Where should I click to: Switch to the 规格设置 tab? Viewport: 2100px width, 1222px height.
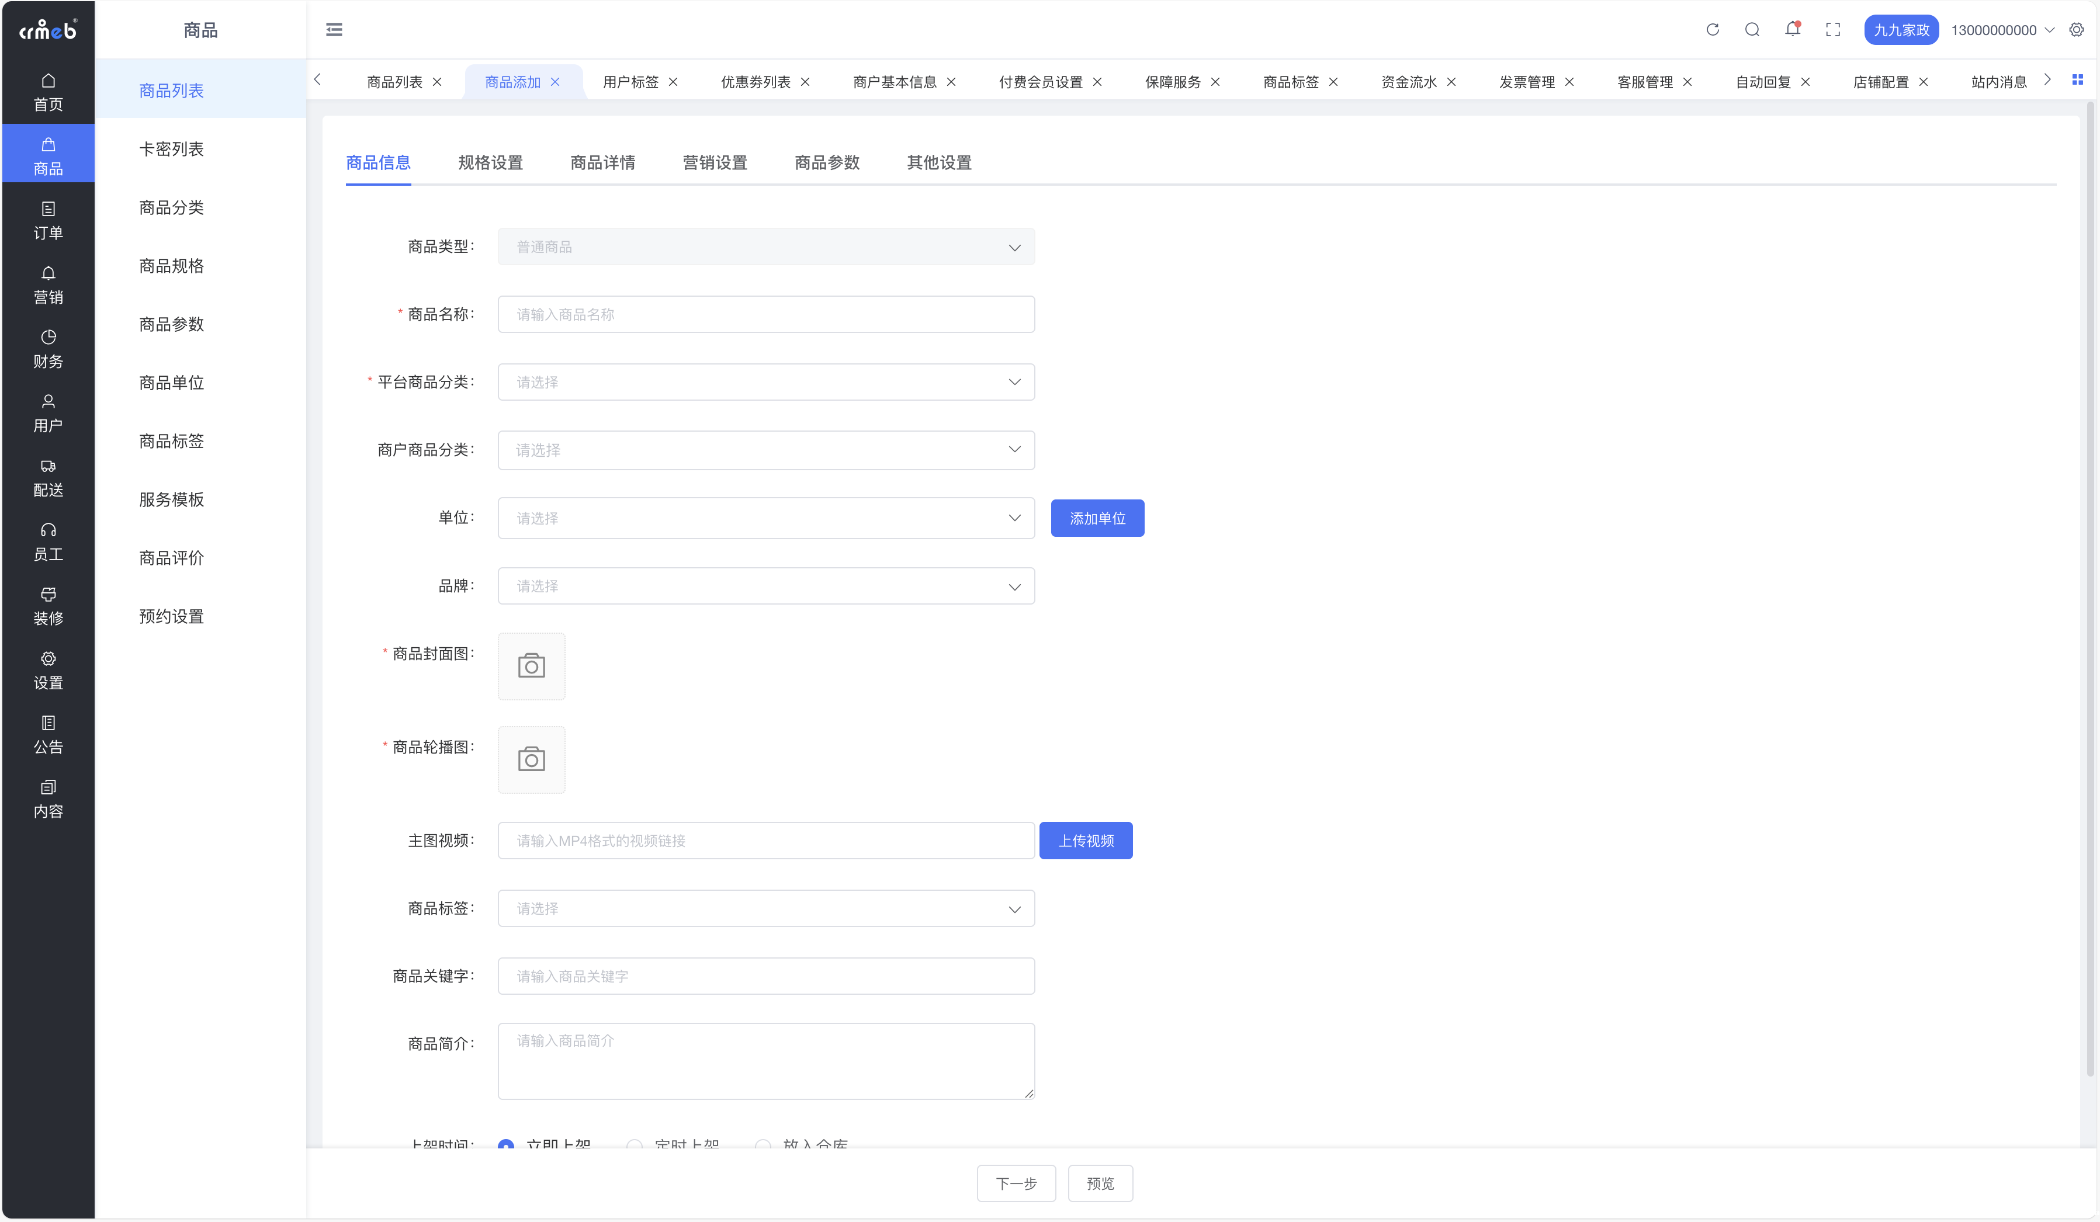[490, 162]
